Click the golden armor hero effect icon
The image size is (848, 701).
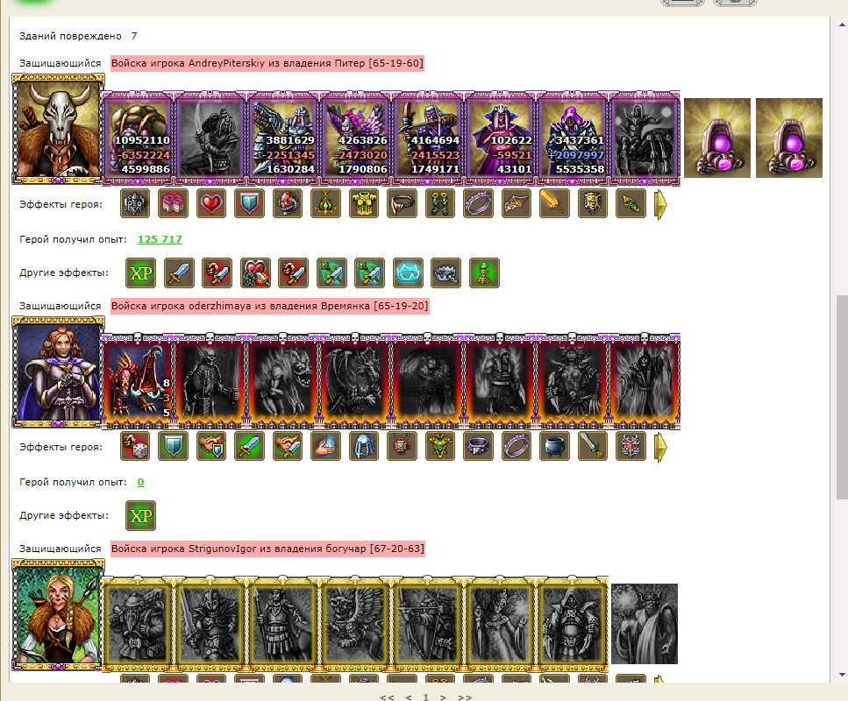tap(363, 204)
